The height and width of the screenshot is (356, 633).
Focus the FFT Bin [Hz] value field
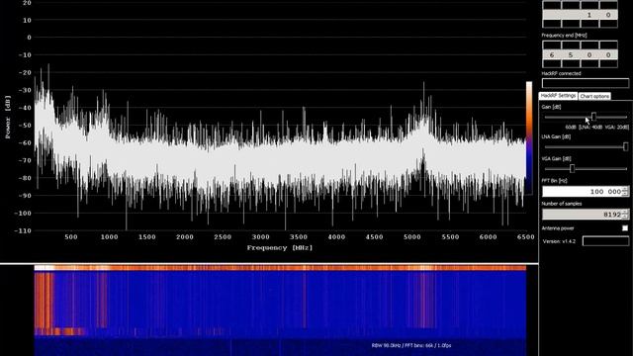[x=582, y=191]
